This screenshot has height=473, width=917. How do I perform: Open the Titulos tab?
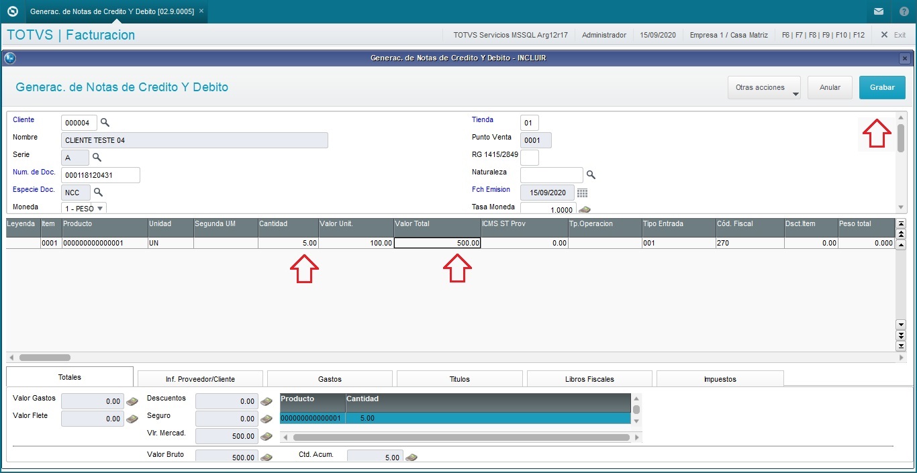click(x=460, y=379)
